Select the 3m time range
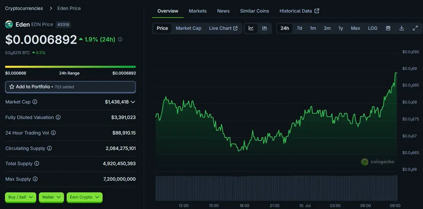 tap(327, 28)
